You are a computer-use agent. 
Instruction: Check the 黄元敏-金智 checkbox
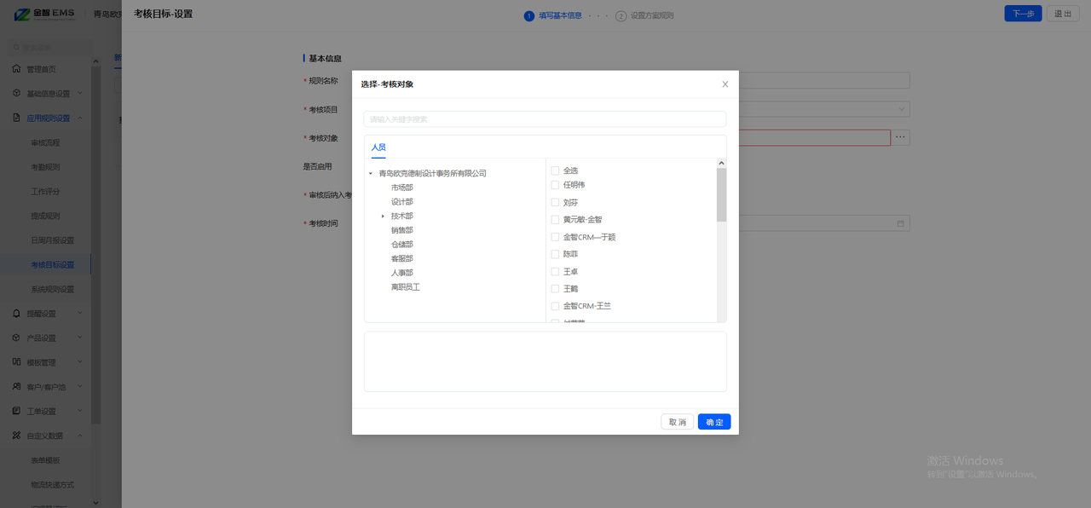pyautogui.click(x=555, y=219)
